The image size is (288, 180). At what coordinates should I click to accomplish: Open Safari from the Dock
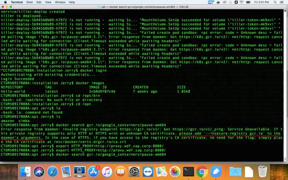52,171
